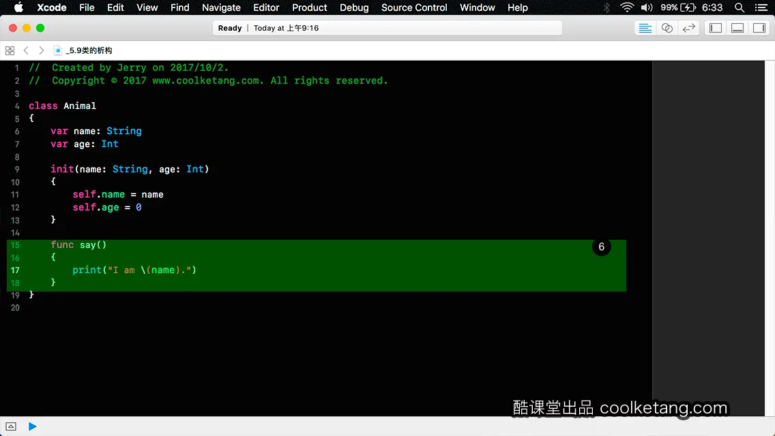Click the battery status indicator
This screenshot has height=436, width=775.
pyautogui.click(x=679, y=7)
